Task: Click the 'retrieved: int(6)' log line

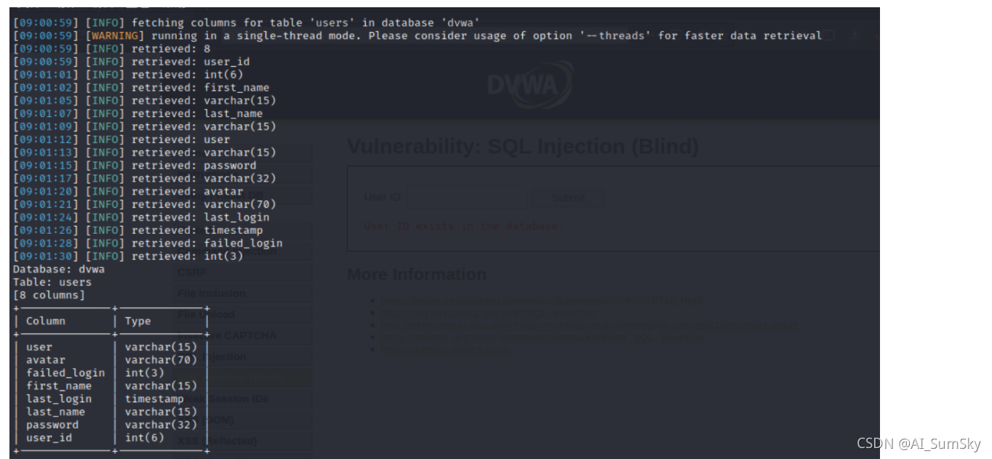Action: tap(128, 75)
